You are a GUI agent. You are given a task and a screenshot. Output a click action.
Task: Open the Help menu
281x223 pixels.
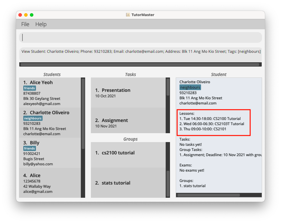point(41,24)
